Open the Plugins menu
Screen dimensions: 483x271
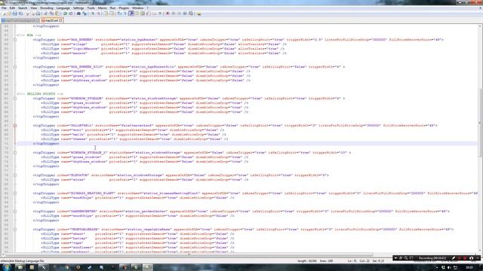click(124, 8)
